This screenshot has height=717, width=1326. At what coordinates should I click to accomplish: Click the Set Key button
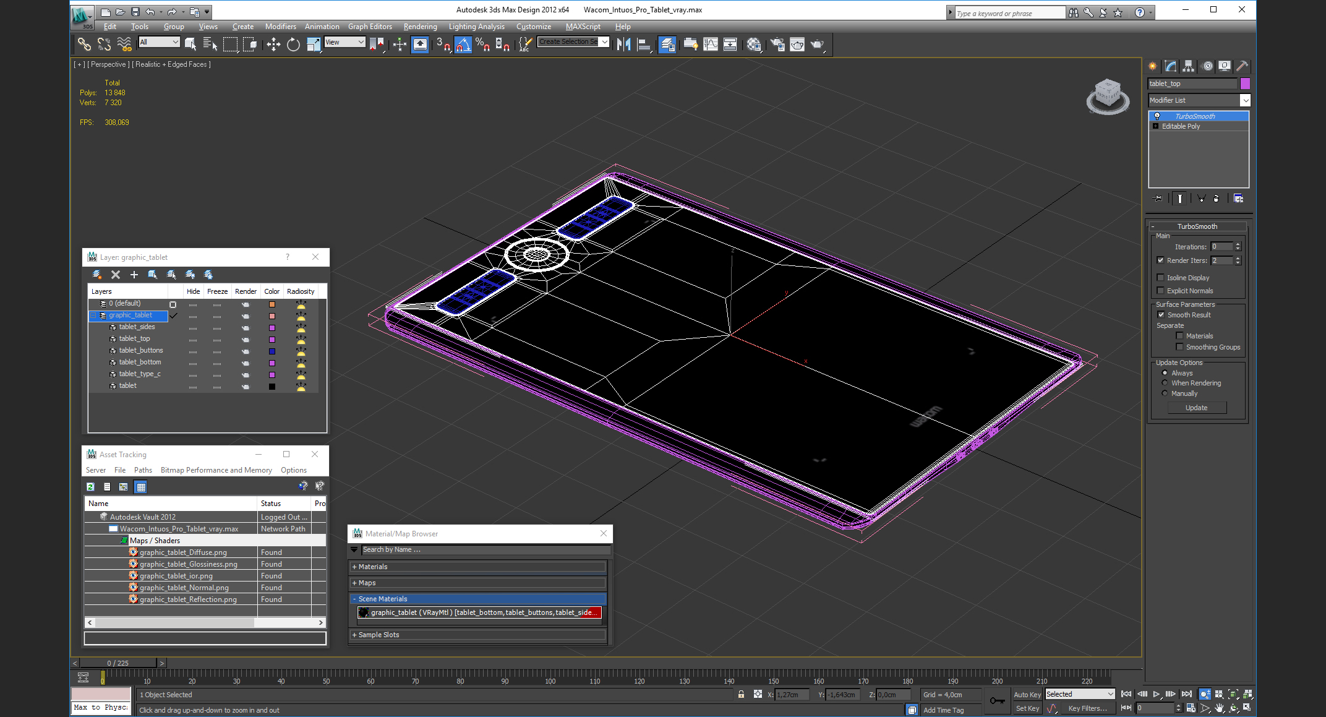[1027, 708]
